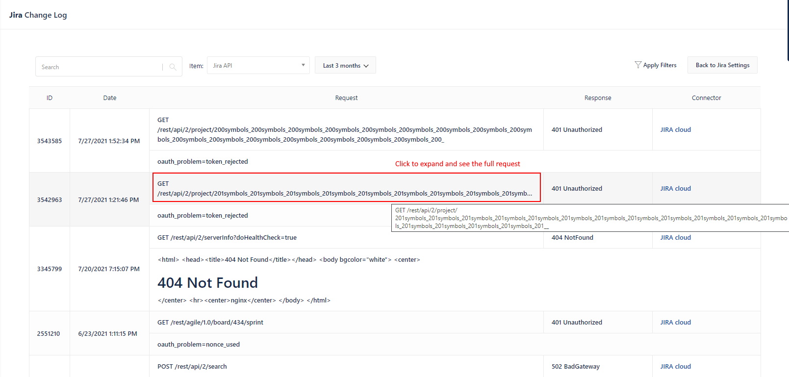The width and height of the screenshot is (789, 377).
Task: Click the magnifier search icon
Action: (173, 67)
